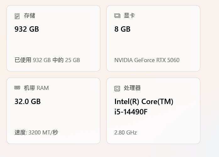Click the graphics card icon
This screenshot has width=219, height=157.
pos(117,16)
